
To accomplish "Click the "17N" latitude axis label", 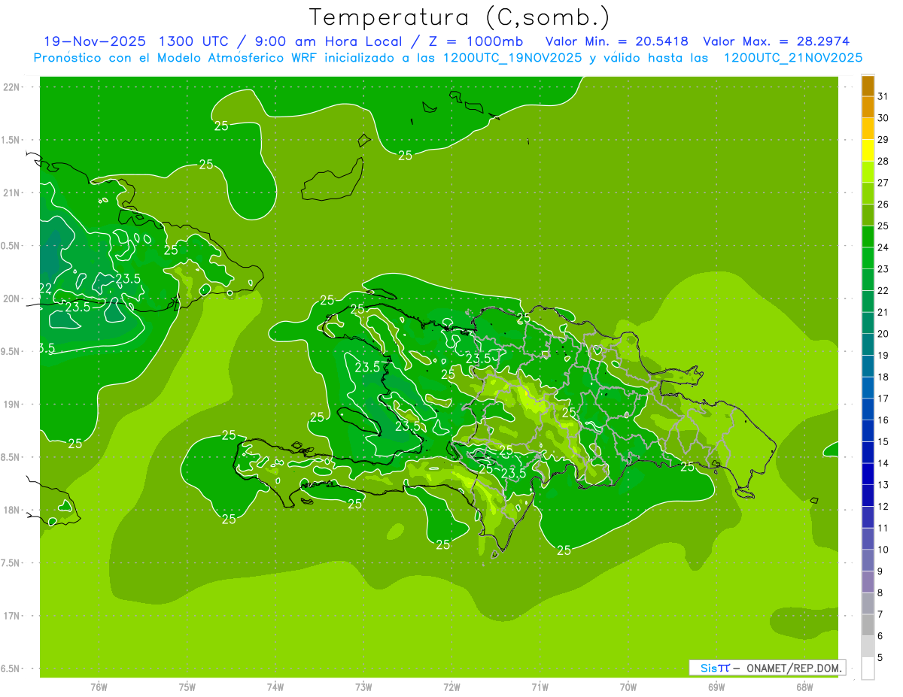I will pos(11,616).
